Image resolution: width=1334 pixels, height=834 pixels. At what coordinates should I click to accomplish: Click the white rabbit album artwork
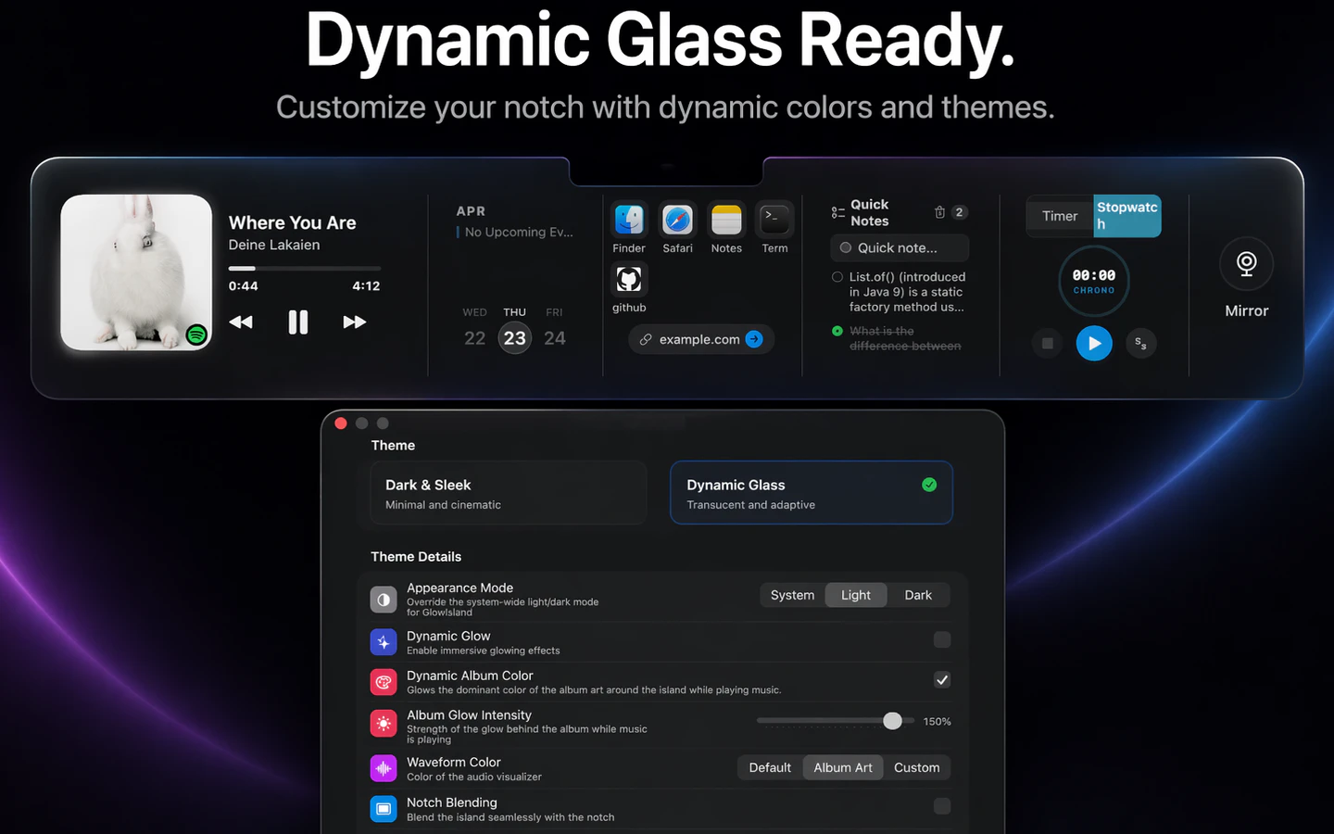pos(136,272)
